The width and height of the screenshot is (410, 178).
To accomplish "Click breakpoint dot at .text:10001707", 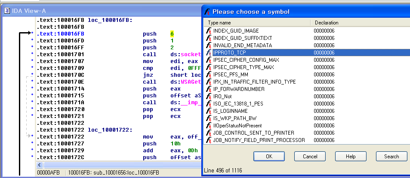I will coord(32,61).
